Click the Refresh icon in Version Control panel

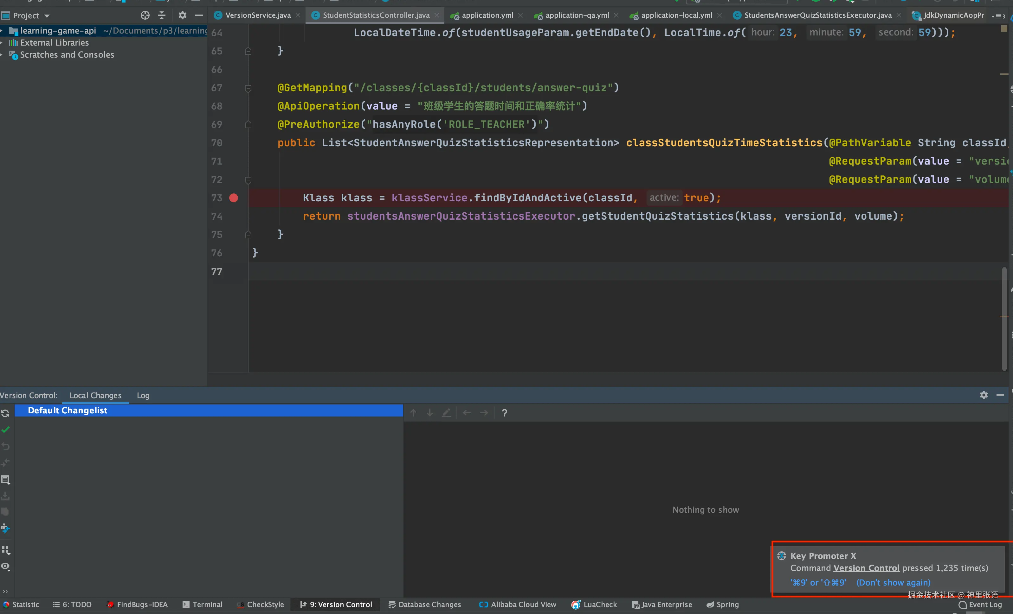pyautogui.click(x=5, y=413)
